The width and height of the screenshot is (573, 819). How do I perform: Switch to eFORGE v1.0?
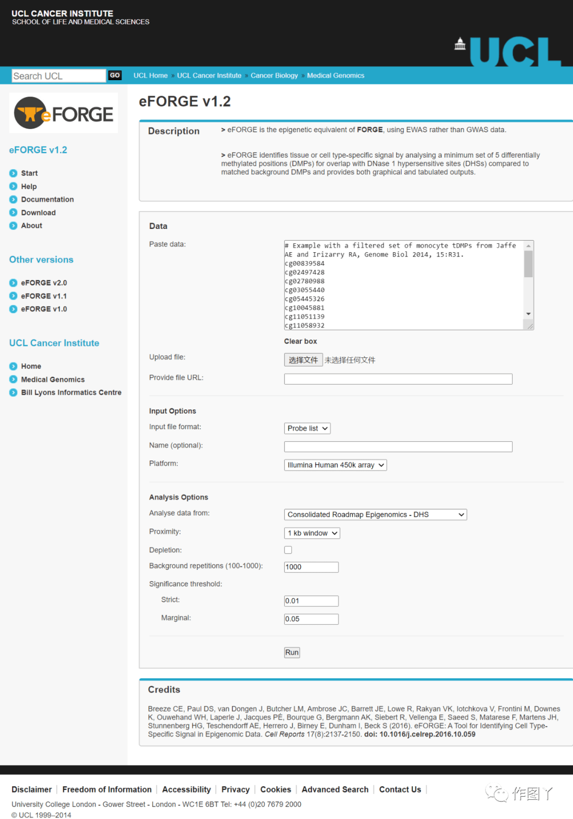point(44,309)
